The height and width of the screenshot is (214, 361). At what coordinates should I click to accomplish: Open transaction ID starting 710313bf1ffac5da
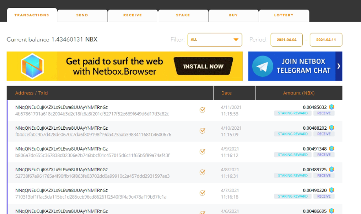(x=91, y=197)
